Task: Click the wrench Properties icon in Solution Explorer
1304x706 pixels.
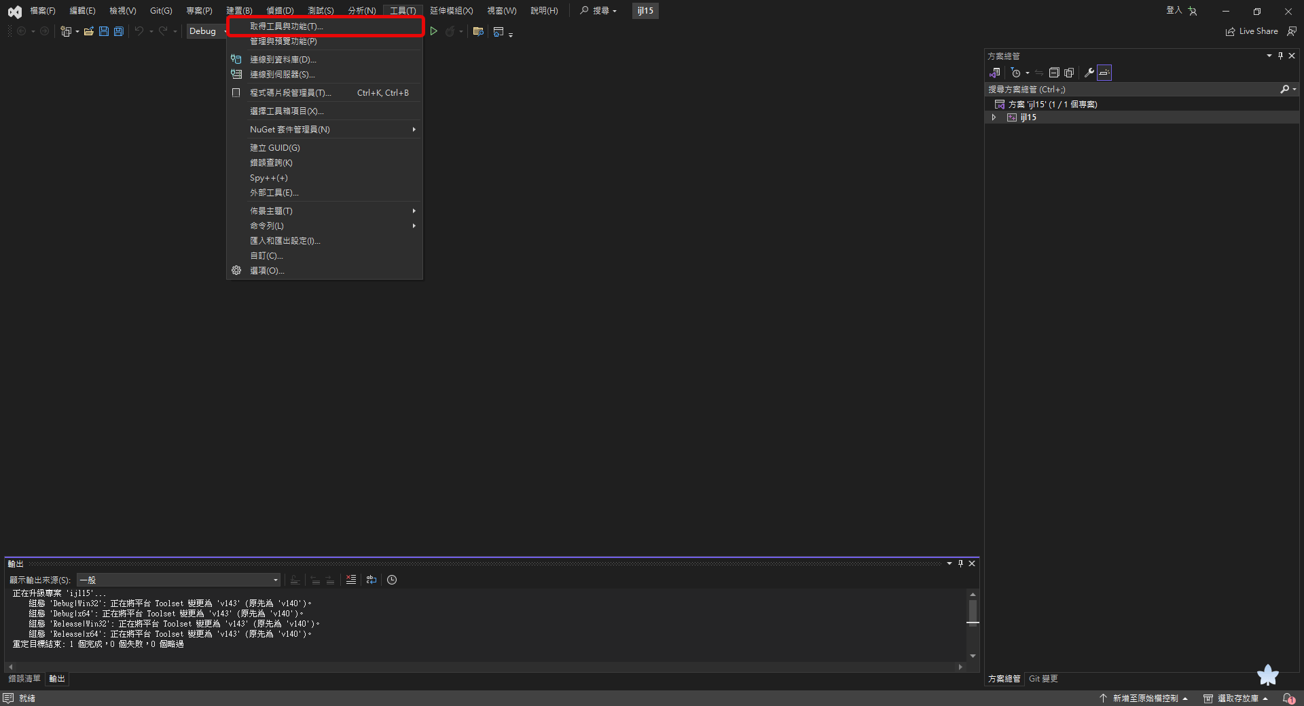Action: pos(1089,73)
